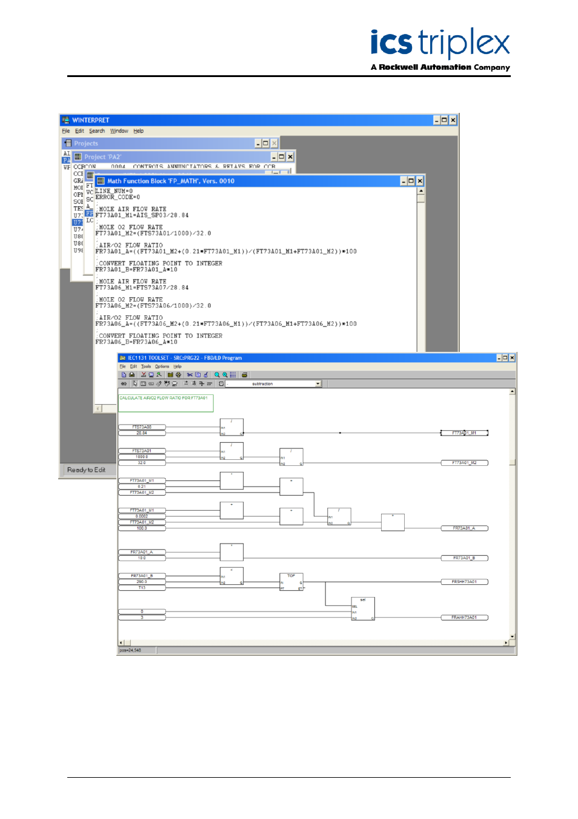Open the 'subtraction' function dropdown

pos(318,383)
